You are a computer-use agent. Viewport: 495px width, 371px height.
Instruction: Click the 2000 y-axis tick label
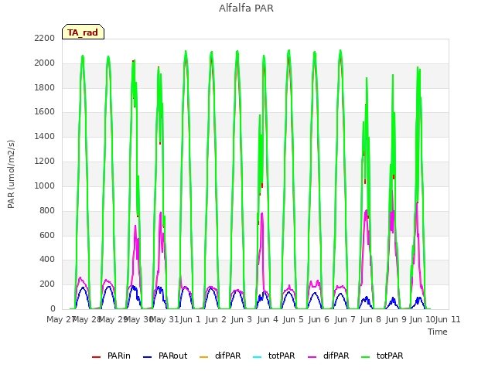45,63
